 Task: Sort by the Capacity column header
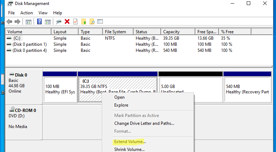pos(178,32)
